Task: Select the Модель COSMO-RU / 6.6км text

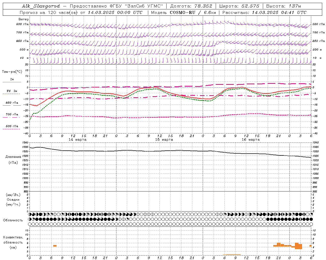Action: [x=183, y=12]
